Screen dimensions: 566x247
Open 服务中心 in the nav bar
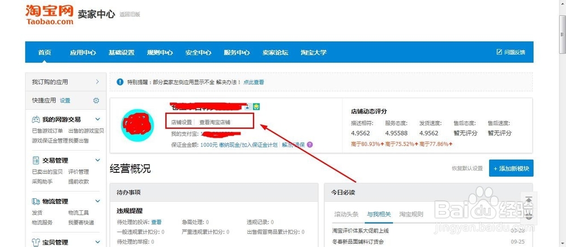click(x=237, y=52)
